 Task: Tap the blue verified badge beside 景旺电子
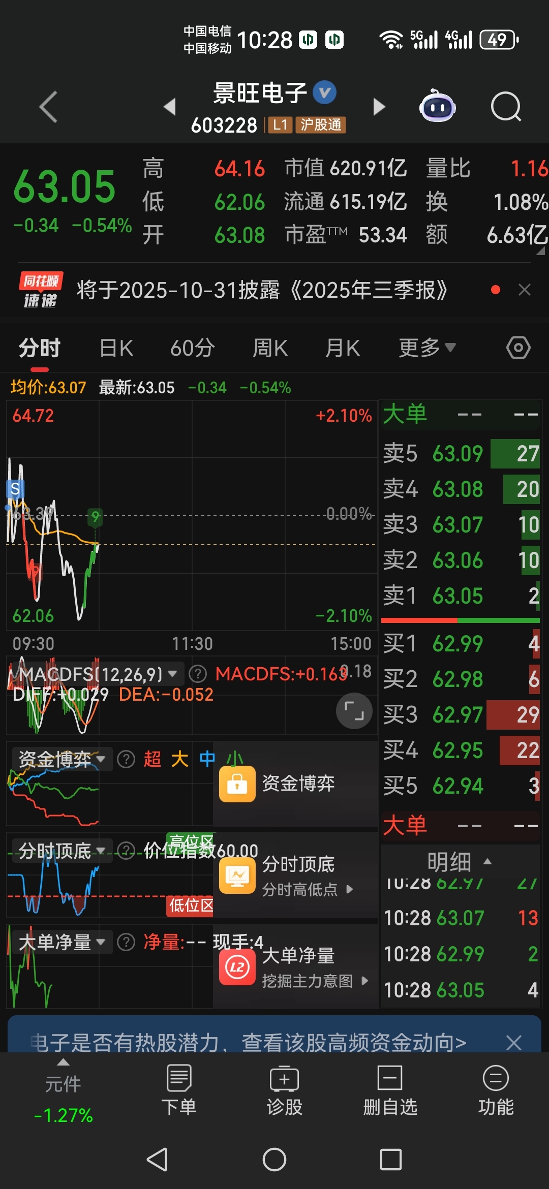coord(324,92)
